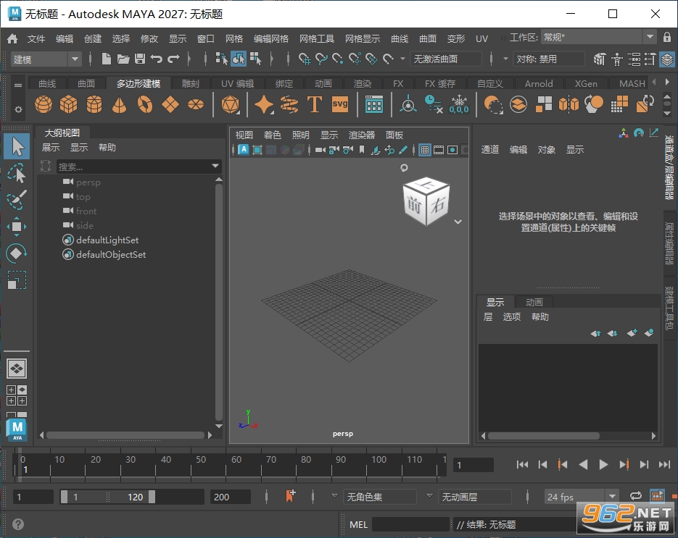Open the 编辑网格 menu

pos(270,39)
